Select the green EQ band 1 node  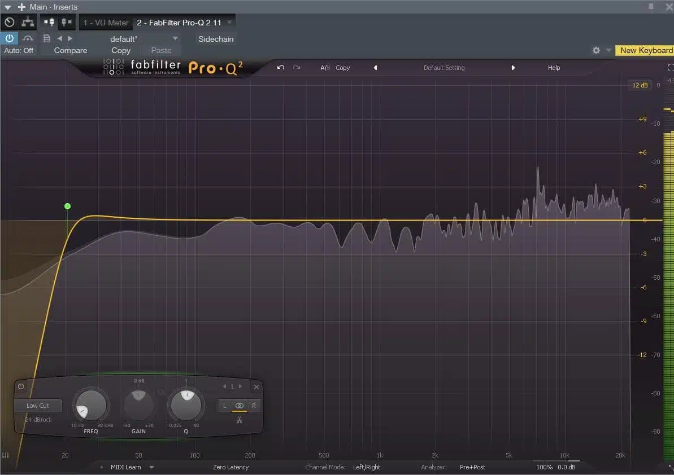[67, 206]
